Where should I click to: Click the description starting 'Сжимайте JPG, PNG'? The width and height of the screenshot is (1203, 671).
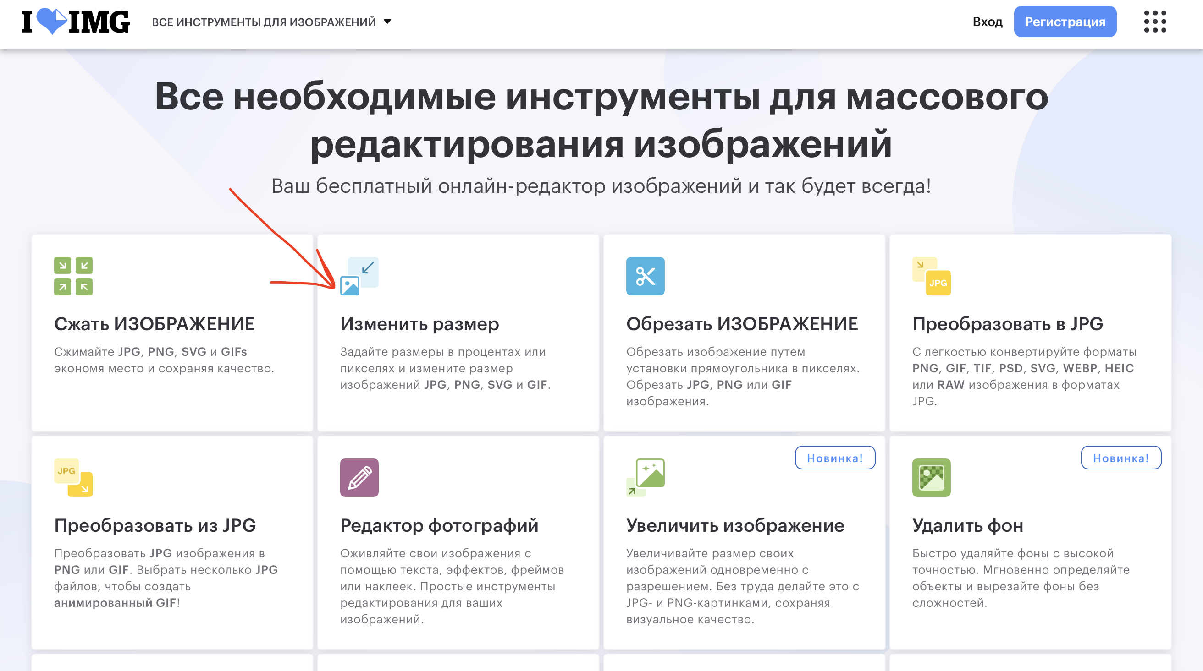[164, 360]
